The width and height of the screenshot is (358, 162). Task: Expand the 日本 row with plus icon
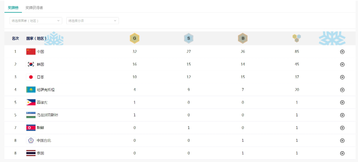click(342, 77)
